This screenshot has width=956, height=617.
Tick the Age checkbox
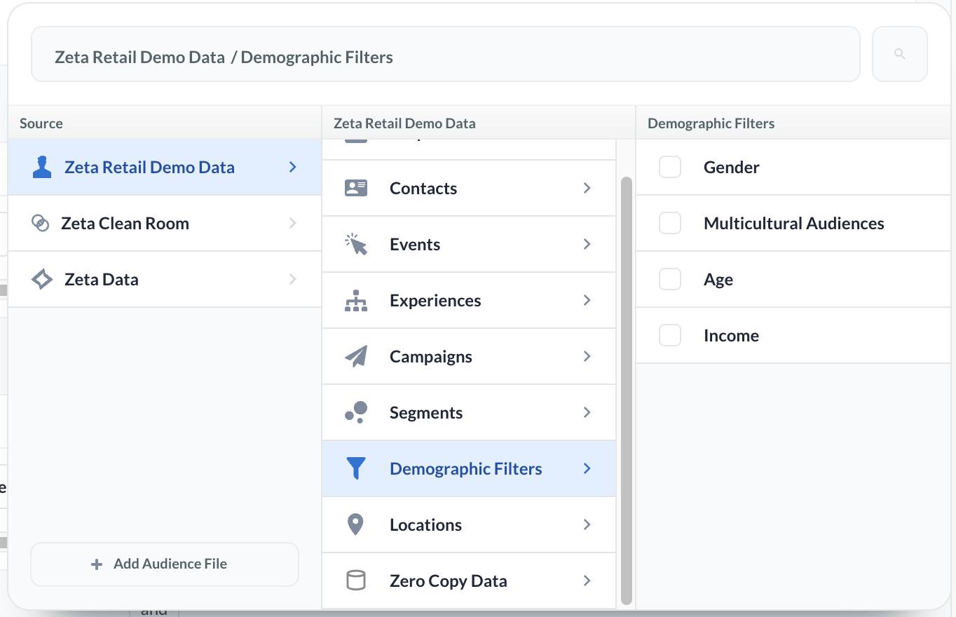(670, 279)
